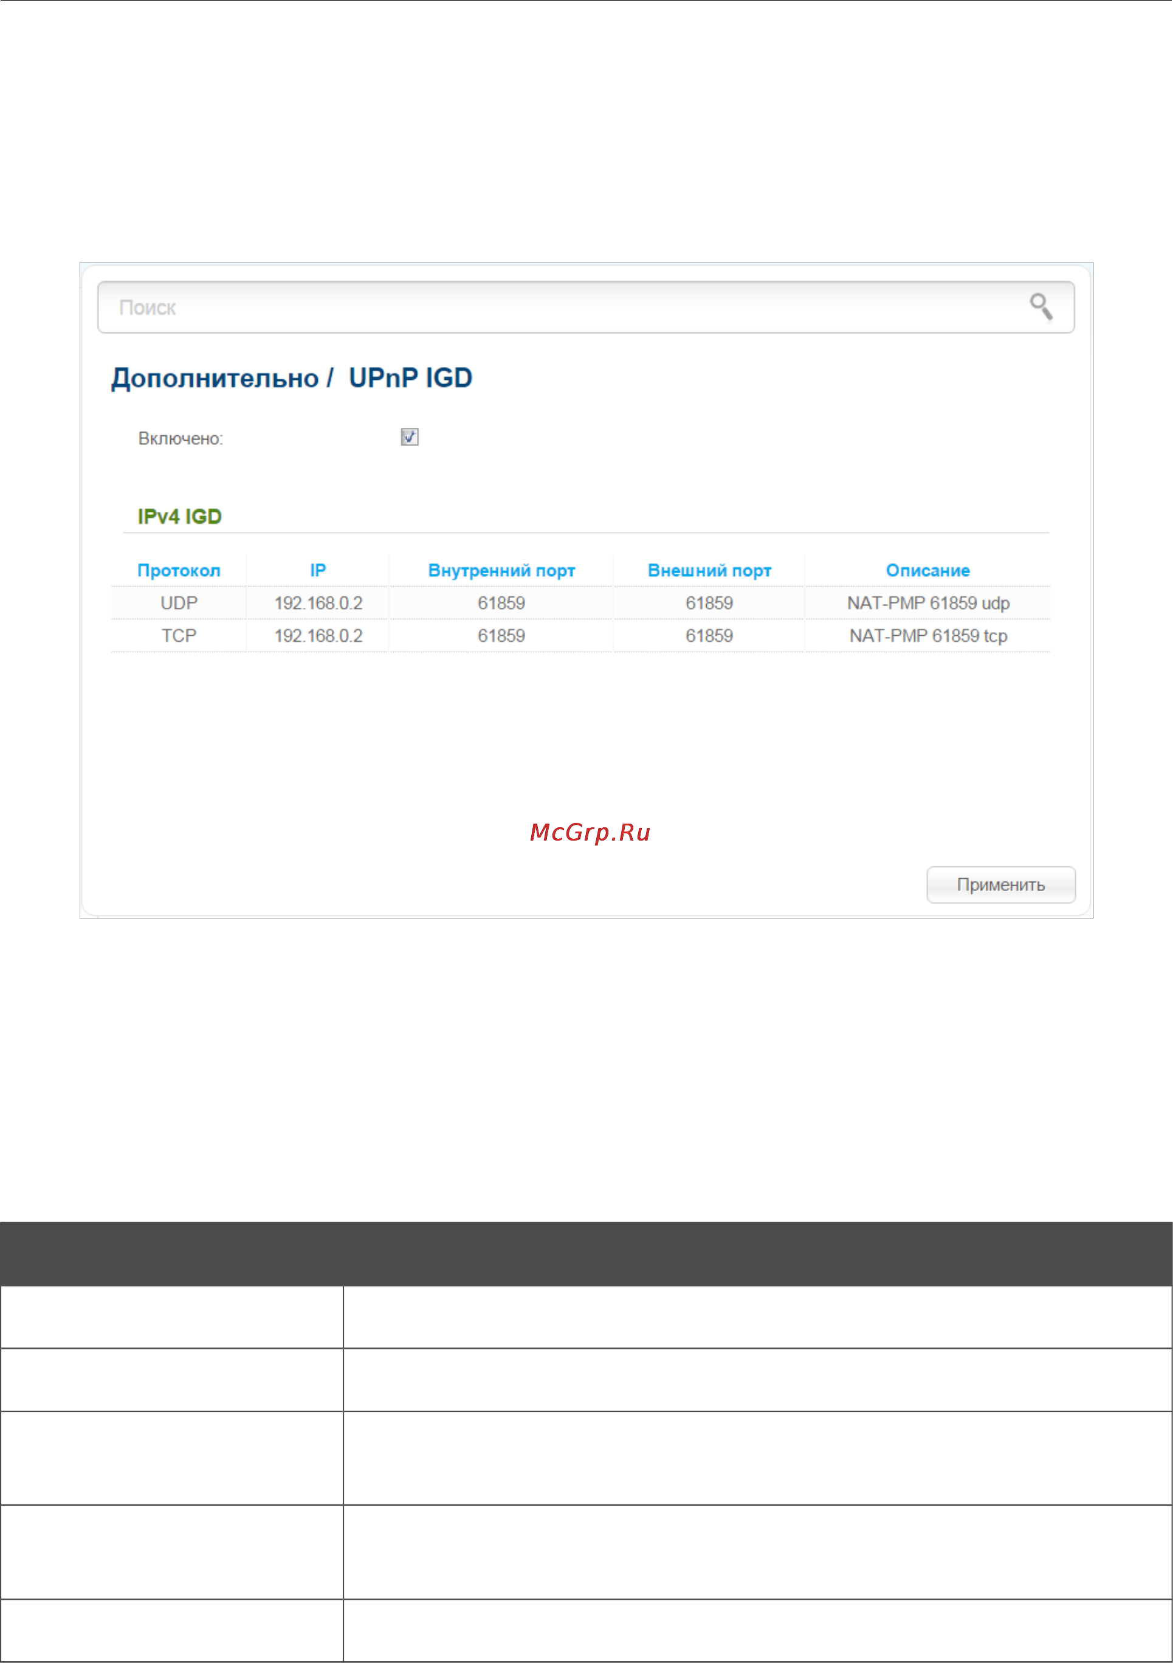
Task: Click external port 61859 in TCP row
Action: click(709, 635)
